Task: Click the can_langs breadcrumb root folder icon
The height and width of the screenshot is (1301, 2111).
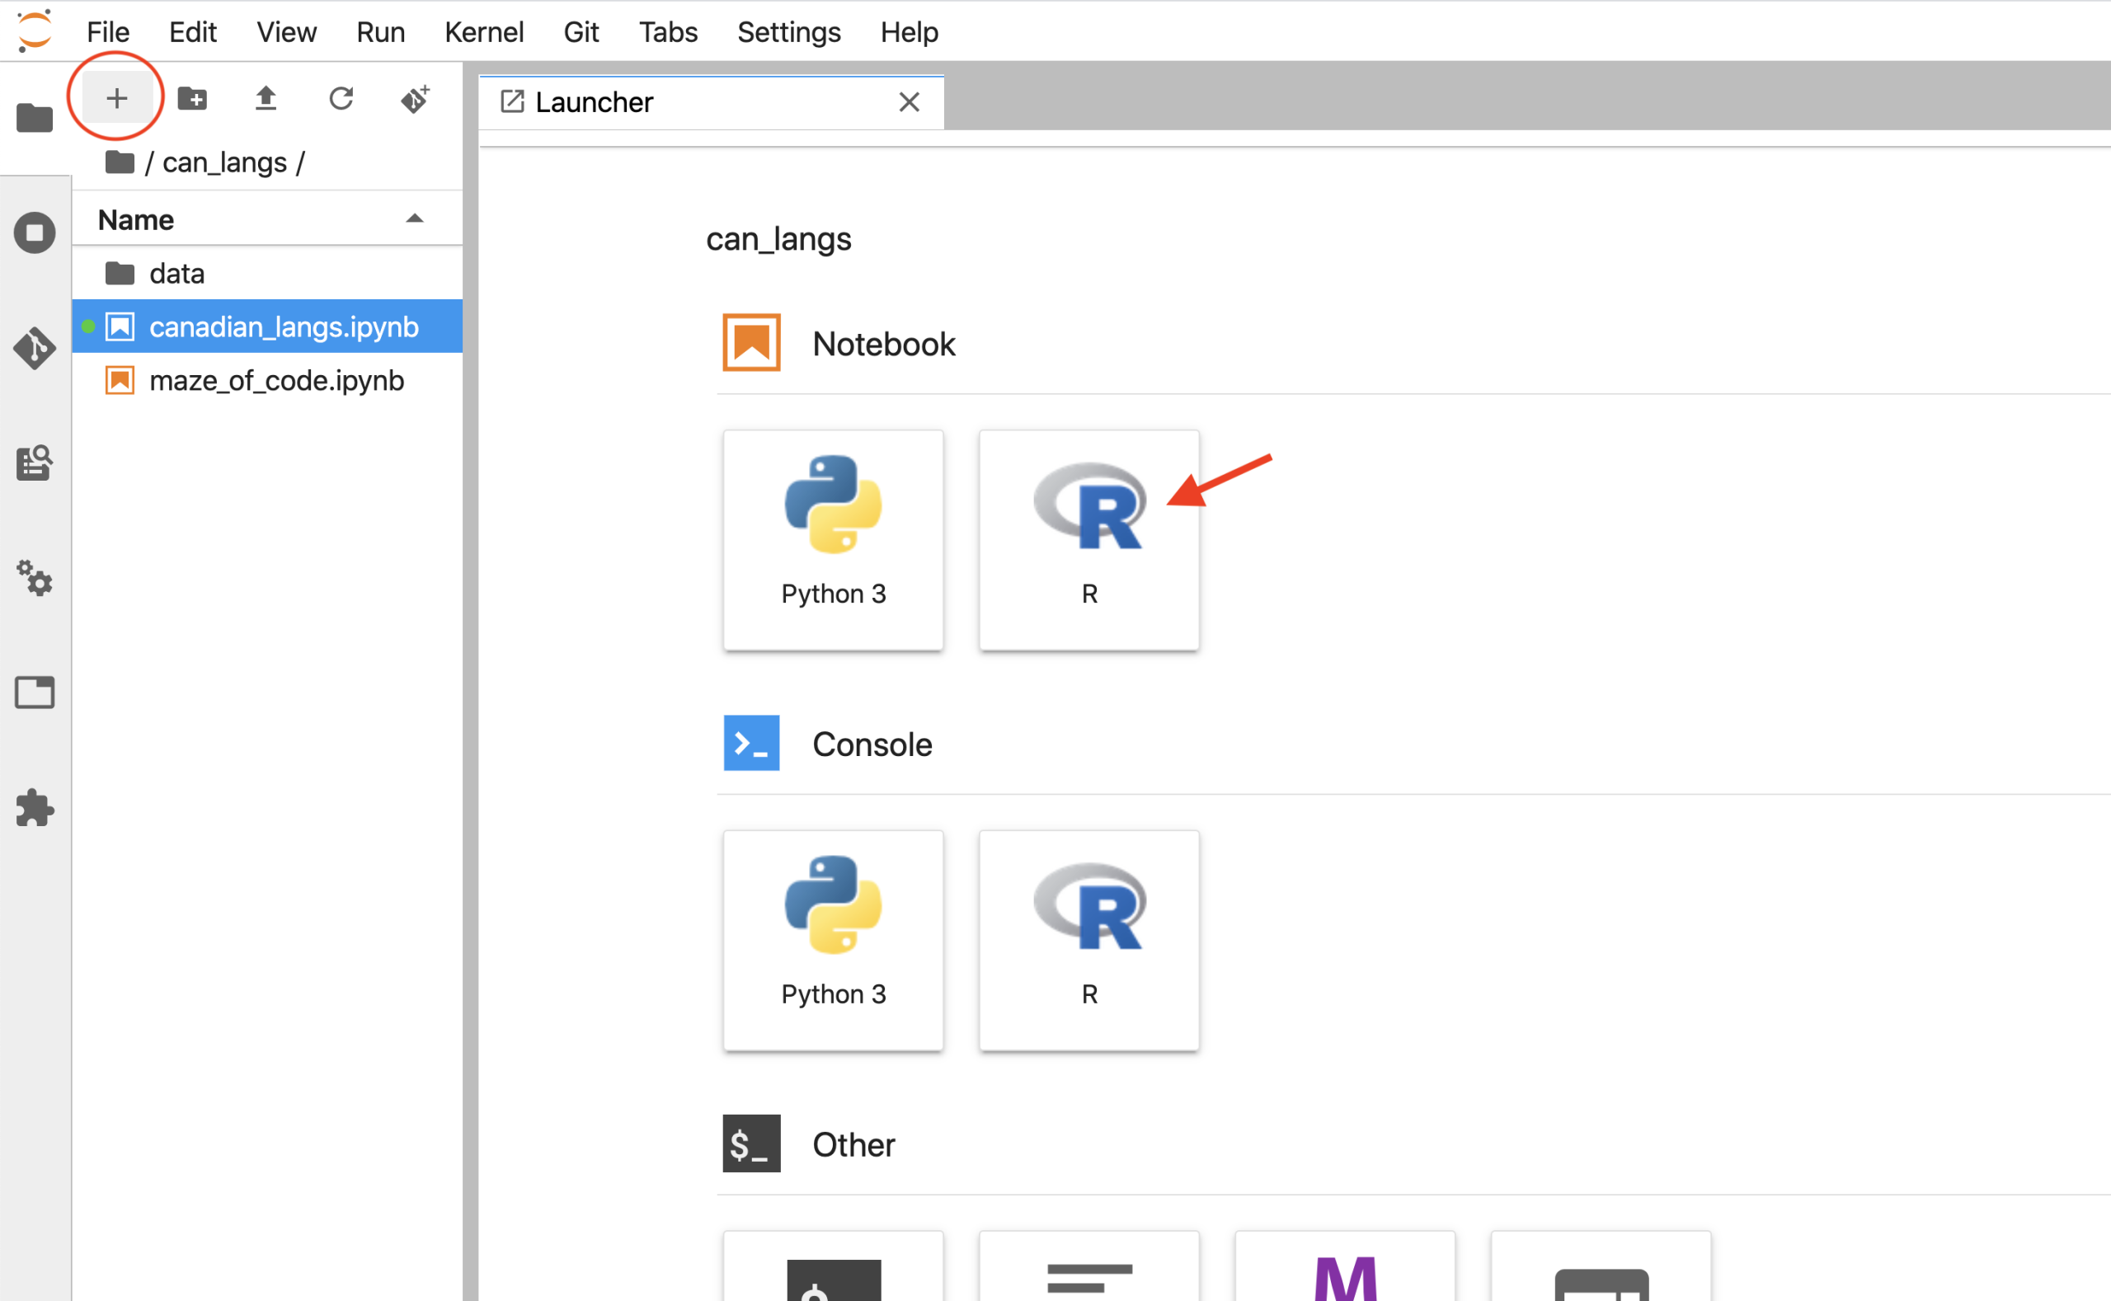Action: point(120,162)
